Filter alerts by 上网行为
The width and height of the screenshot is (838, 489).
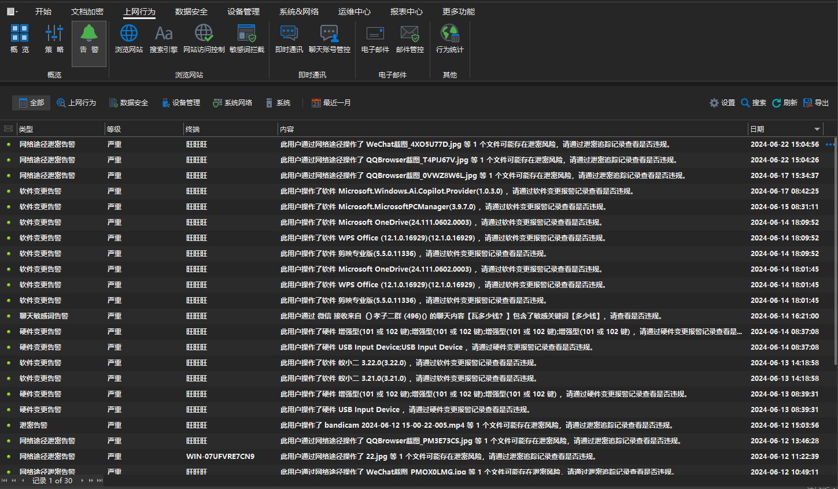click(76, 103)
